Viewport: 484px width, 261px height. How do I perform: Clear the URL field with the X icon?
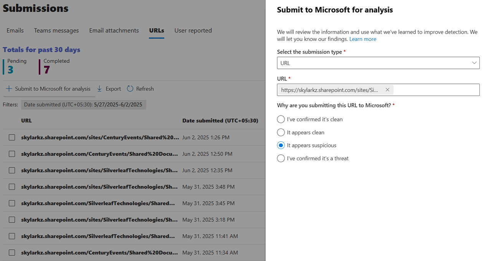click(387, 90)
